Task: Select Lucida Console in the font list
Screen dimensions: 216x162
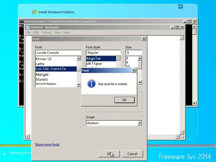Action: (x=56, y=69)
